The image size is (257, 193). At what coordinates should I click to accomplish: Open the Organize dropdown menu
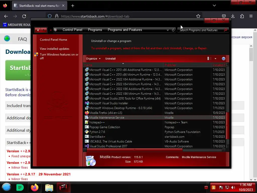pyautogui.click(x=93, y=59)
